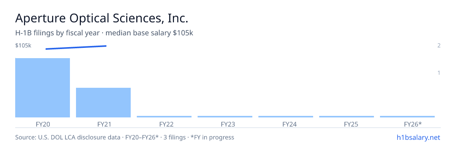Click the FY25 axis label
Image resolution: width=456 pixels, height=152 pixels.
tap(351, 124)
